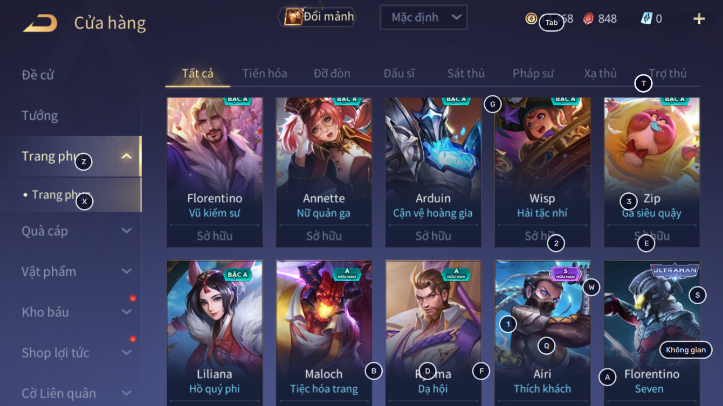
Task: Tap the Ultraman badge on Florentino Seven
Action: [x=674, y=271]
